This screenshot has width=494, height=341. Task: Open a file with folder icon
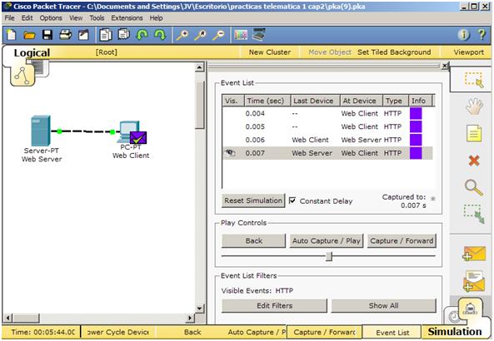(x=29, y=35)
